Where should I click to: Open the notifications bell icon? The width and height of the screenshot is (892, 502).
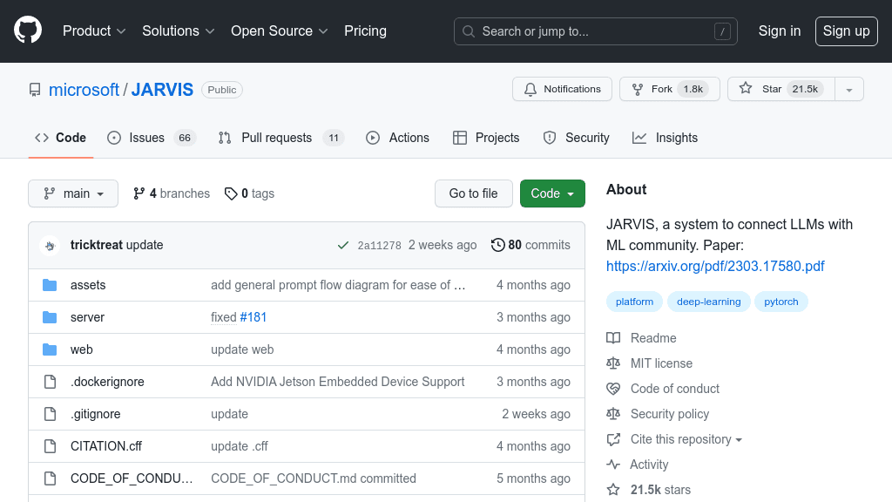530,88
